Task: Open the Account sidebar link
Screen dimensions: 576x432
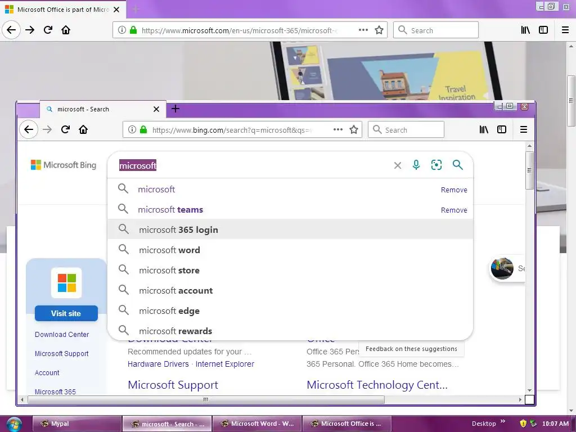Action: coord(47,372)
